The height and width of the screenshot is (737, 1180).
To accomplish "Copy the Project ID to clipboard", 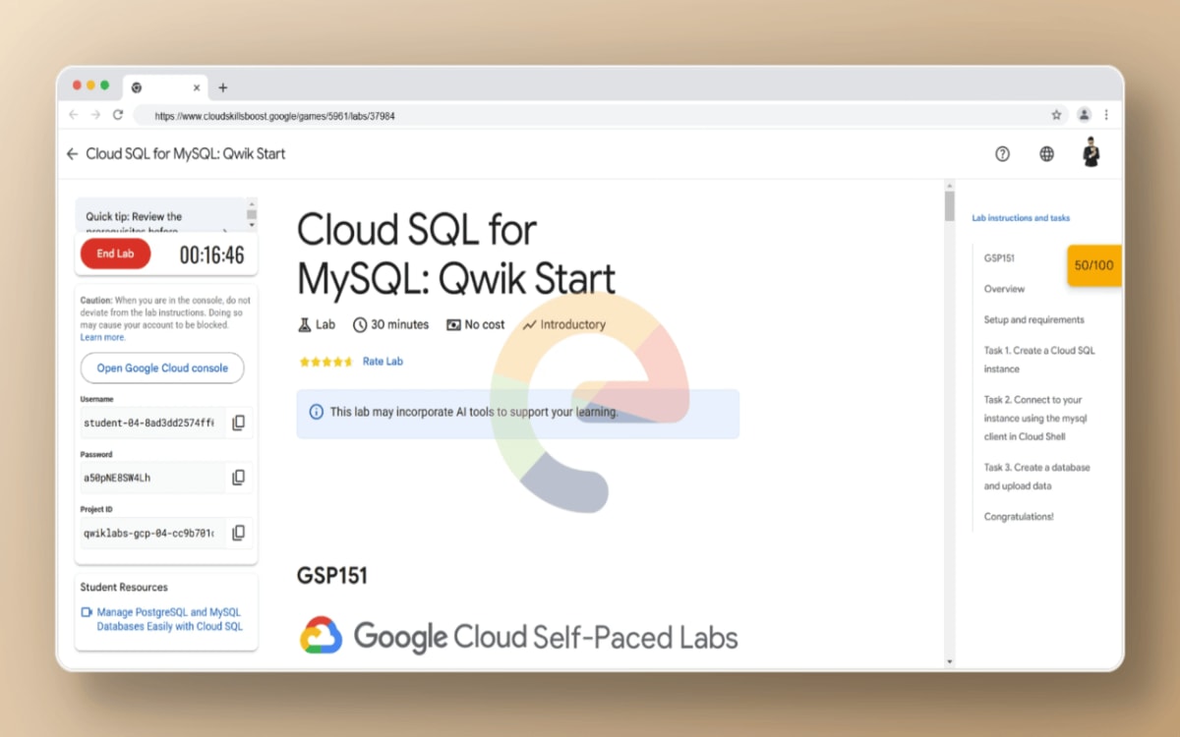I will (238, 533).
